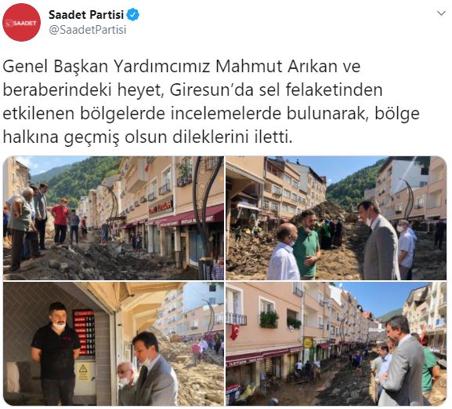The height and width of the screenshot is (409, 452).
Task: Open top-right photo of men talking
Action: pyautogui.click(x=336, y=218)
